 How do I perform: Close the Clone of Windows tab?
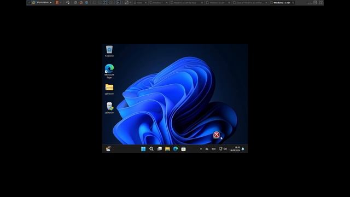click(266, 3)
